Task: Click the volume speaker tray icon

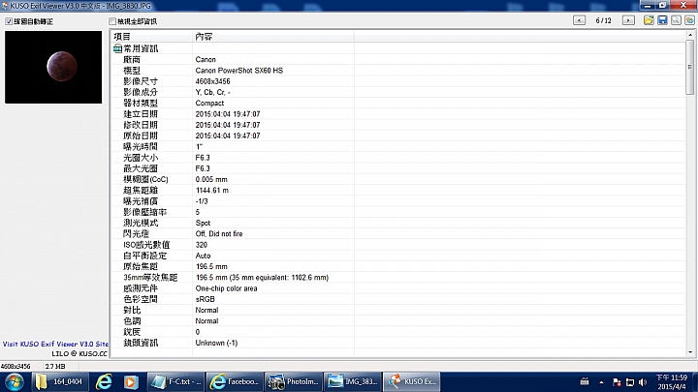Action: pos(643,382)
